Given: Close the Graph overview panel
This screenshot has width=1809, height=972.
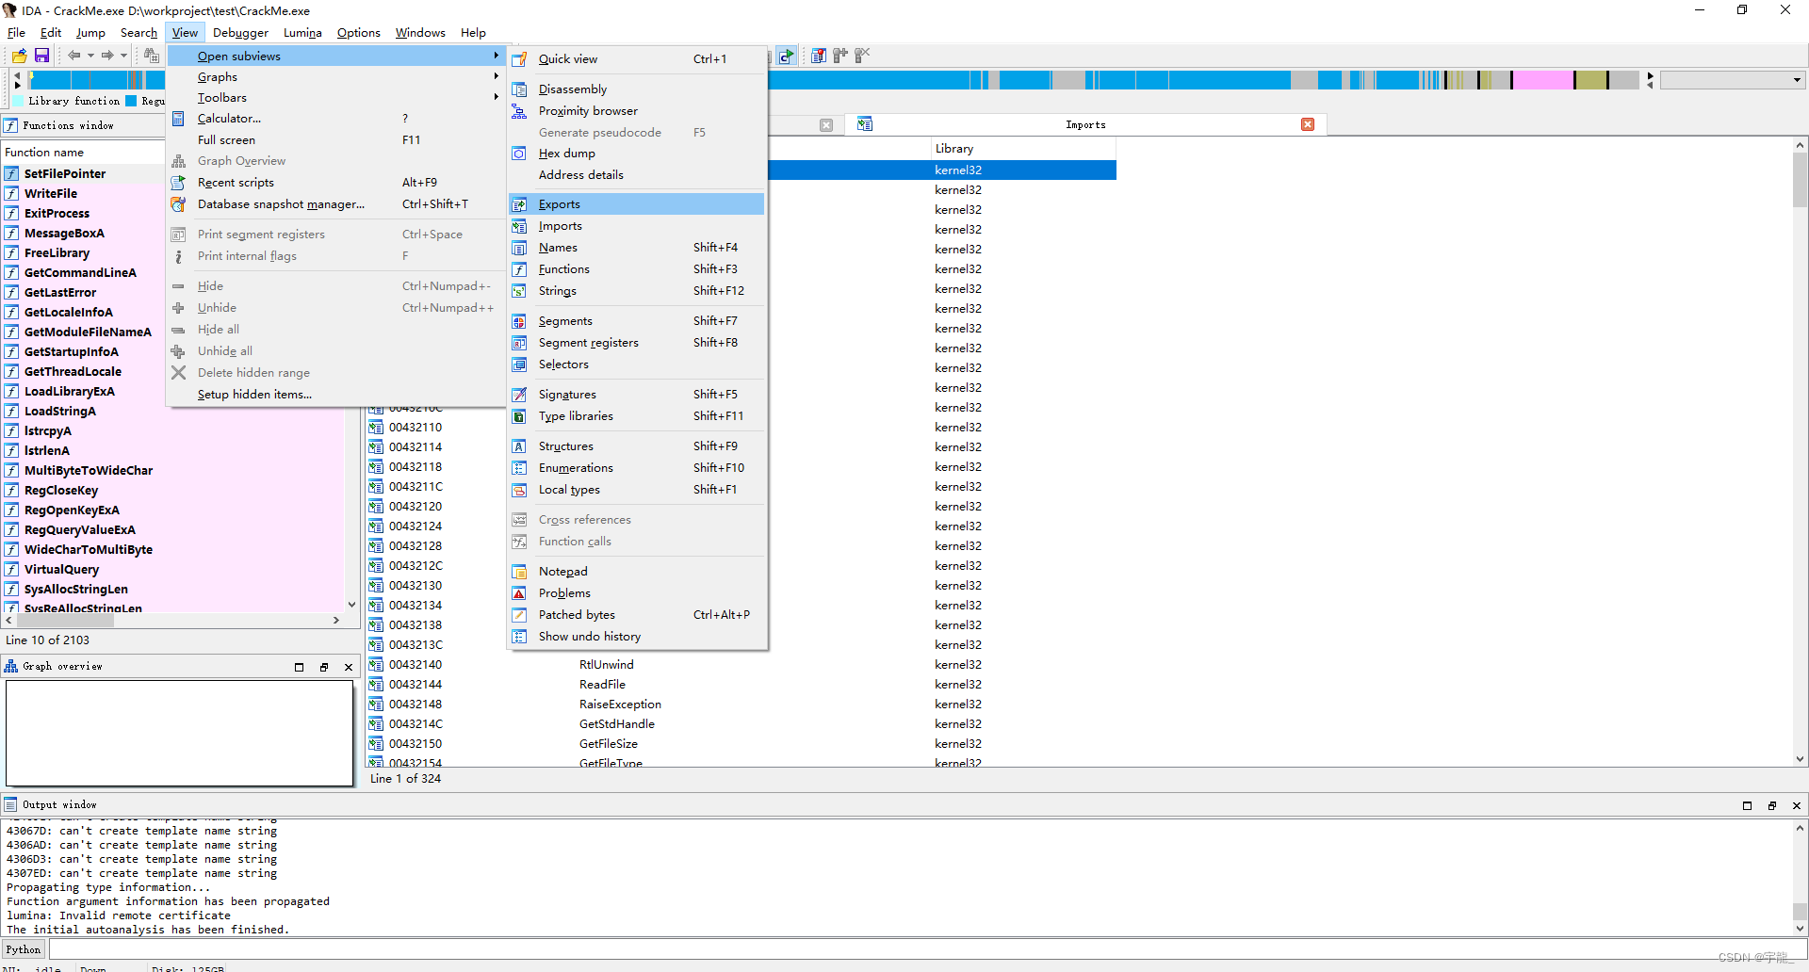Looking at the screenshot, I should 349,667.
